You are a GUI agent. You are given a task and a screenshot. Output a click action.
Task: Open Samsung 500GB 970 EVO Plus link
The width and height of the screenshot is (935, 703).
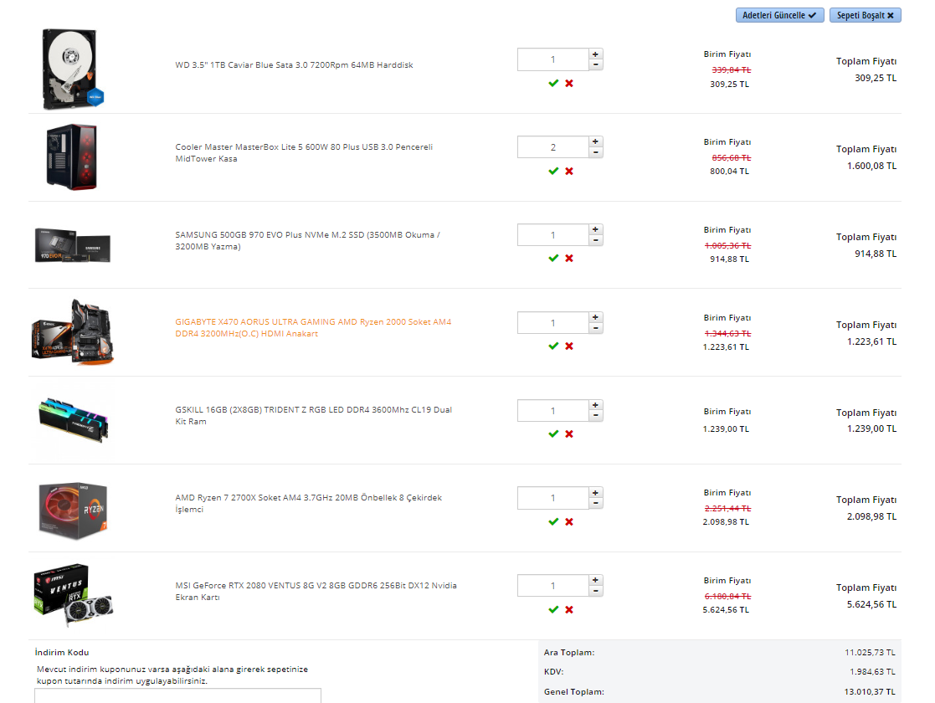click(x=308, y=240)
